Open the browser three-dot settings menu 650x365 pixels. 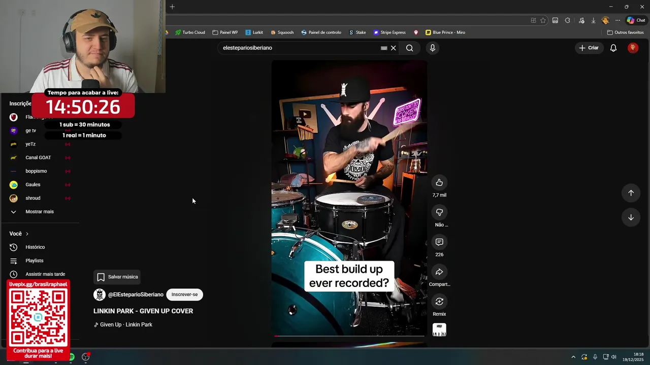pos(617,20)
